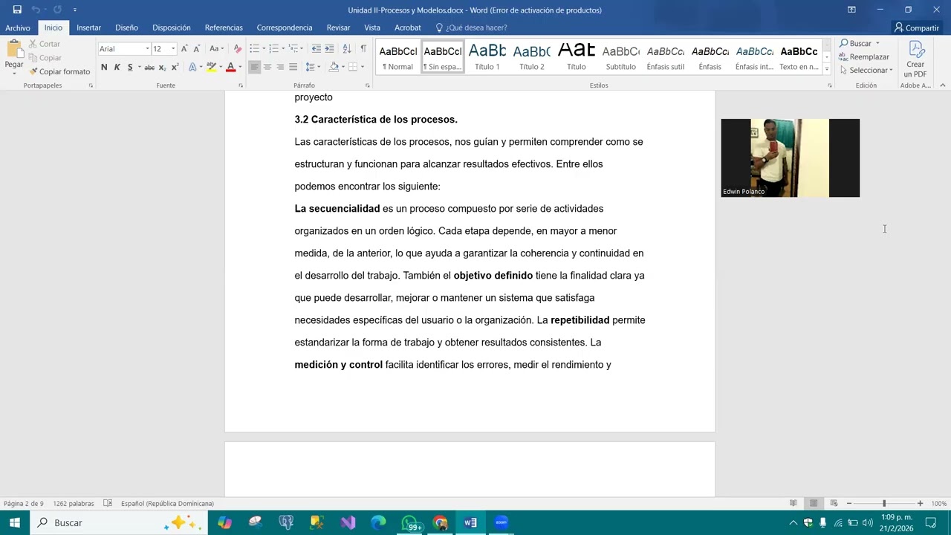Screen dimensions: 951x535
Task: Click the Reemplazar button
Action: [x=863, y=56]
